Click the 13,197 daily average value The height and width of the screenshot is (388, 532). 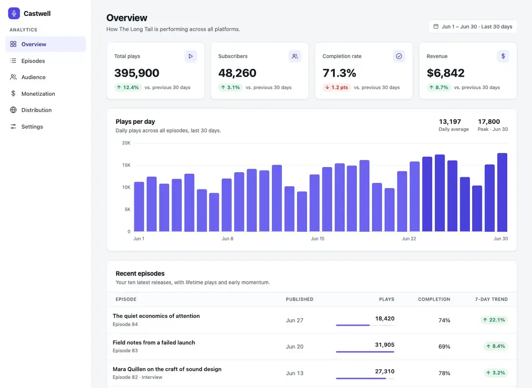point(450,121)
